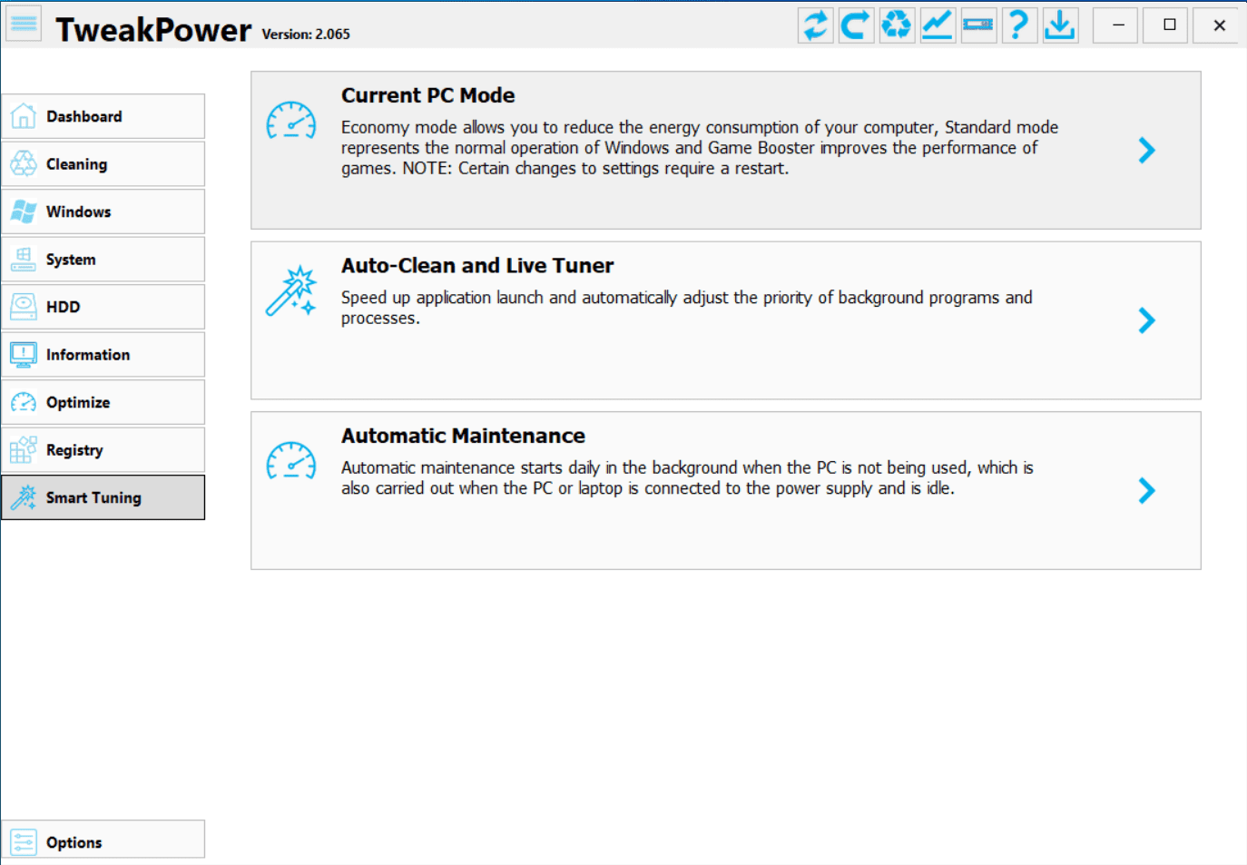Image resolution: width=1247 pixels, height=865 pixels.
Task: Open the hamburger menu beside the TweakPower title
Action: click(x=25, y=25)
